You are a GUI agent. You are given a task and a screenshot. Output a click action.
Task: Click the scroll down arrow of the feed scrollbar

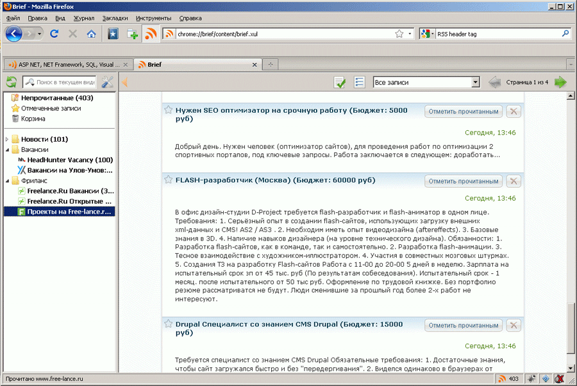[x=571, y=368]
